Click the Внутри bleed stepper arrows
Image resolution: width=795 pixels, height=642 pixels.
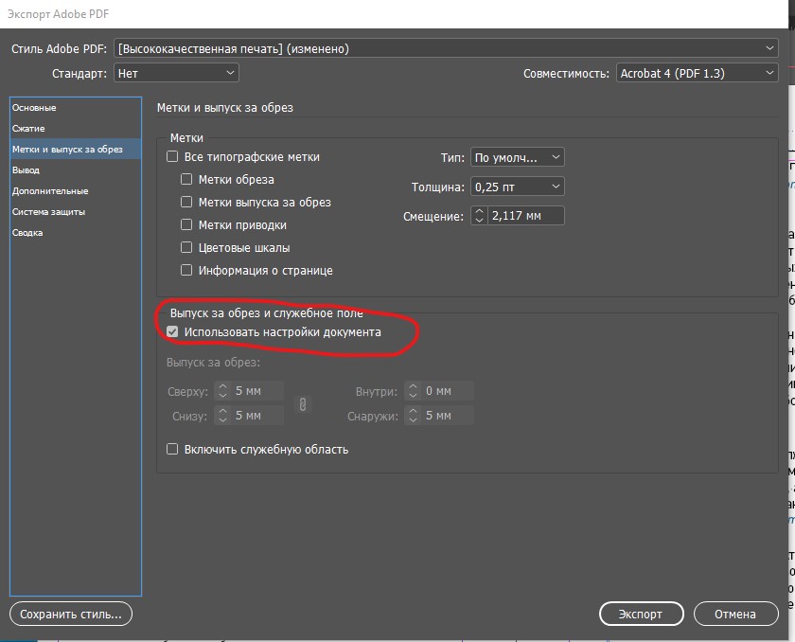click(x=414, y=391)
